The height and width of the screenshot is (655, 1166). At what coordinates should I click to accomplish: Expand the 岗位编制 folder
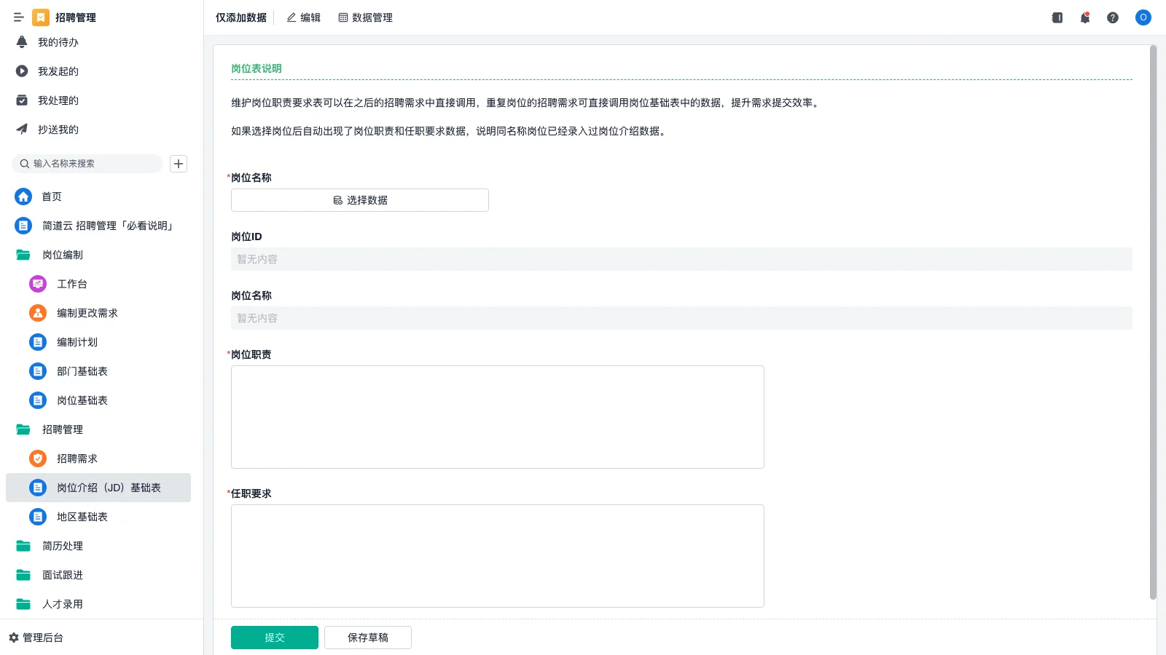click(x=62, y=255)
